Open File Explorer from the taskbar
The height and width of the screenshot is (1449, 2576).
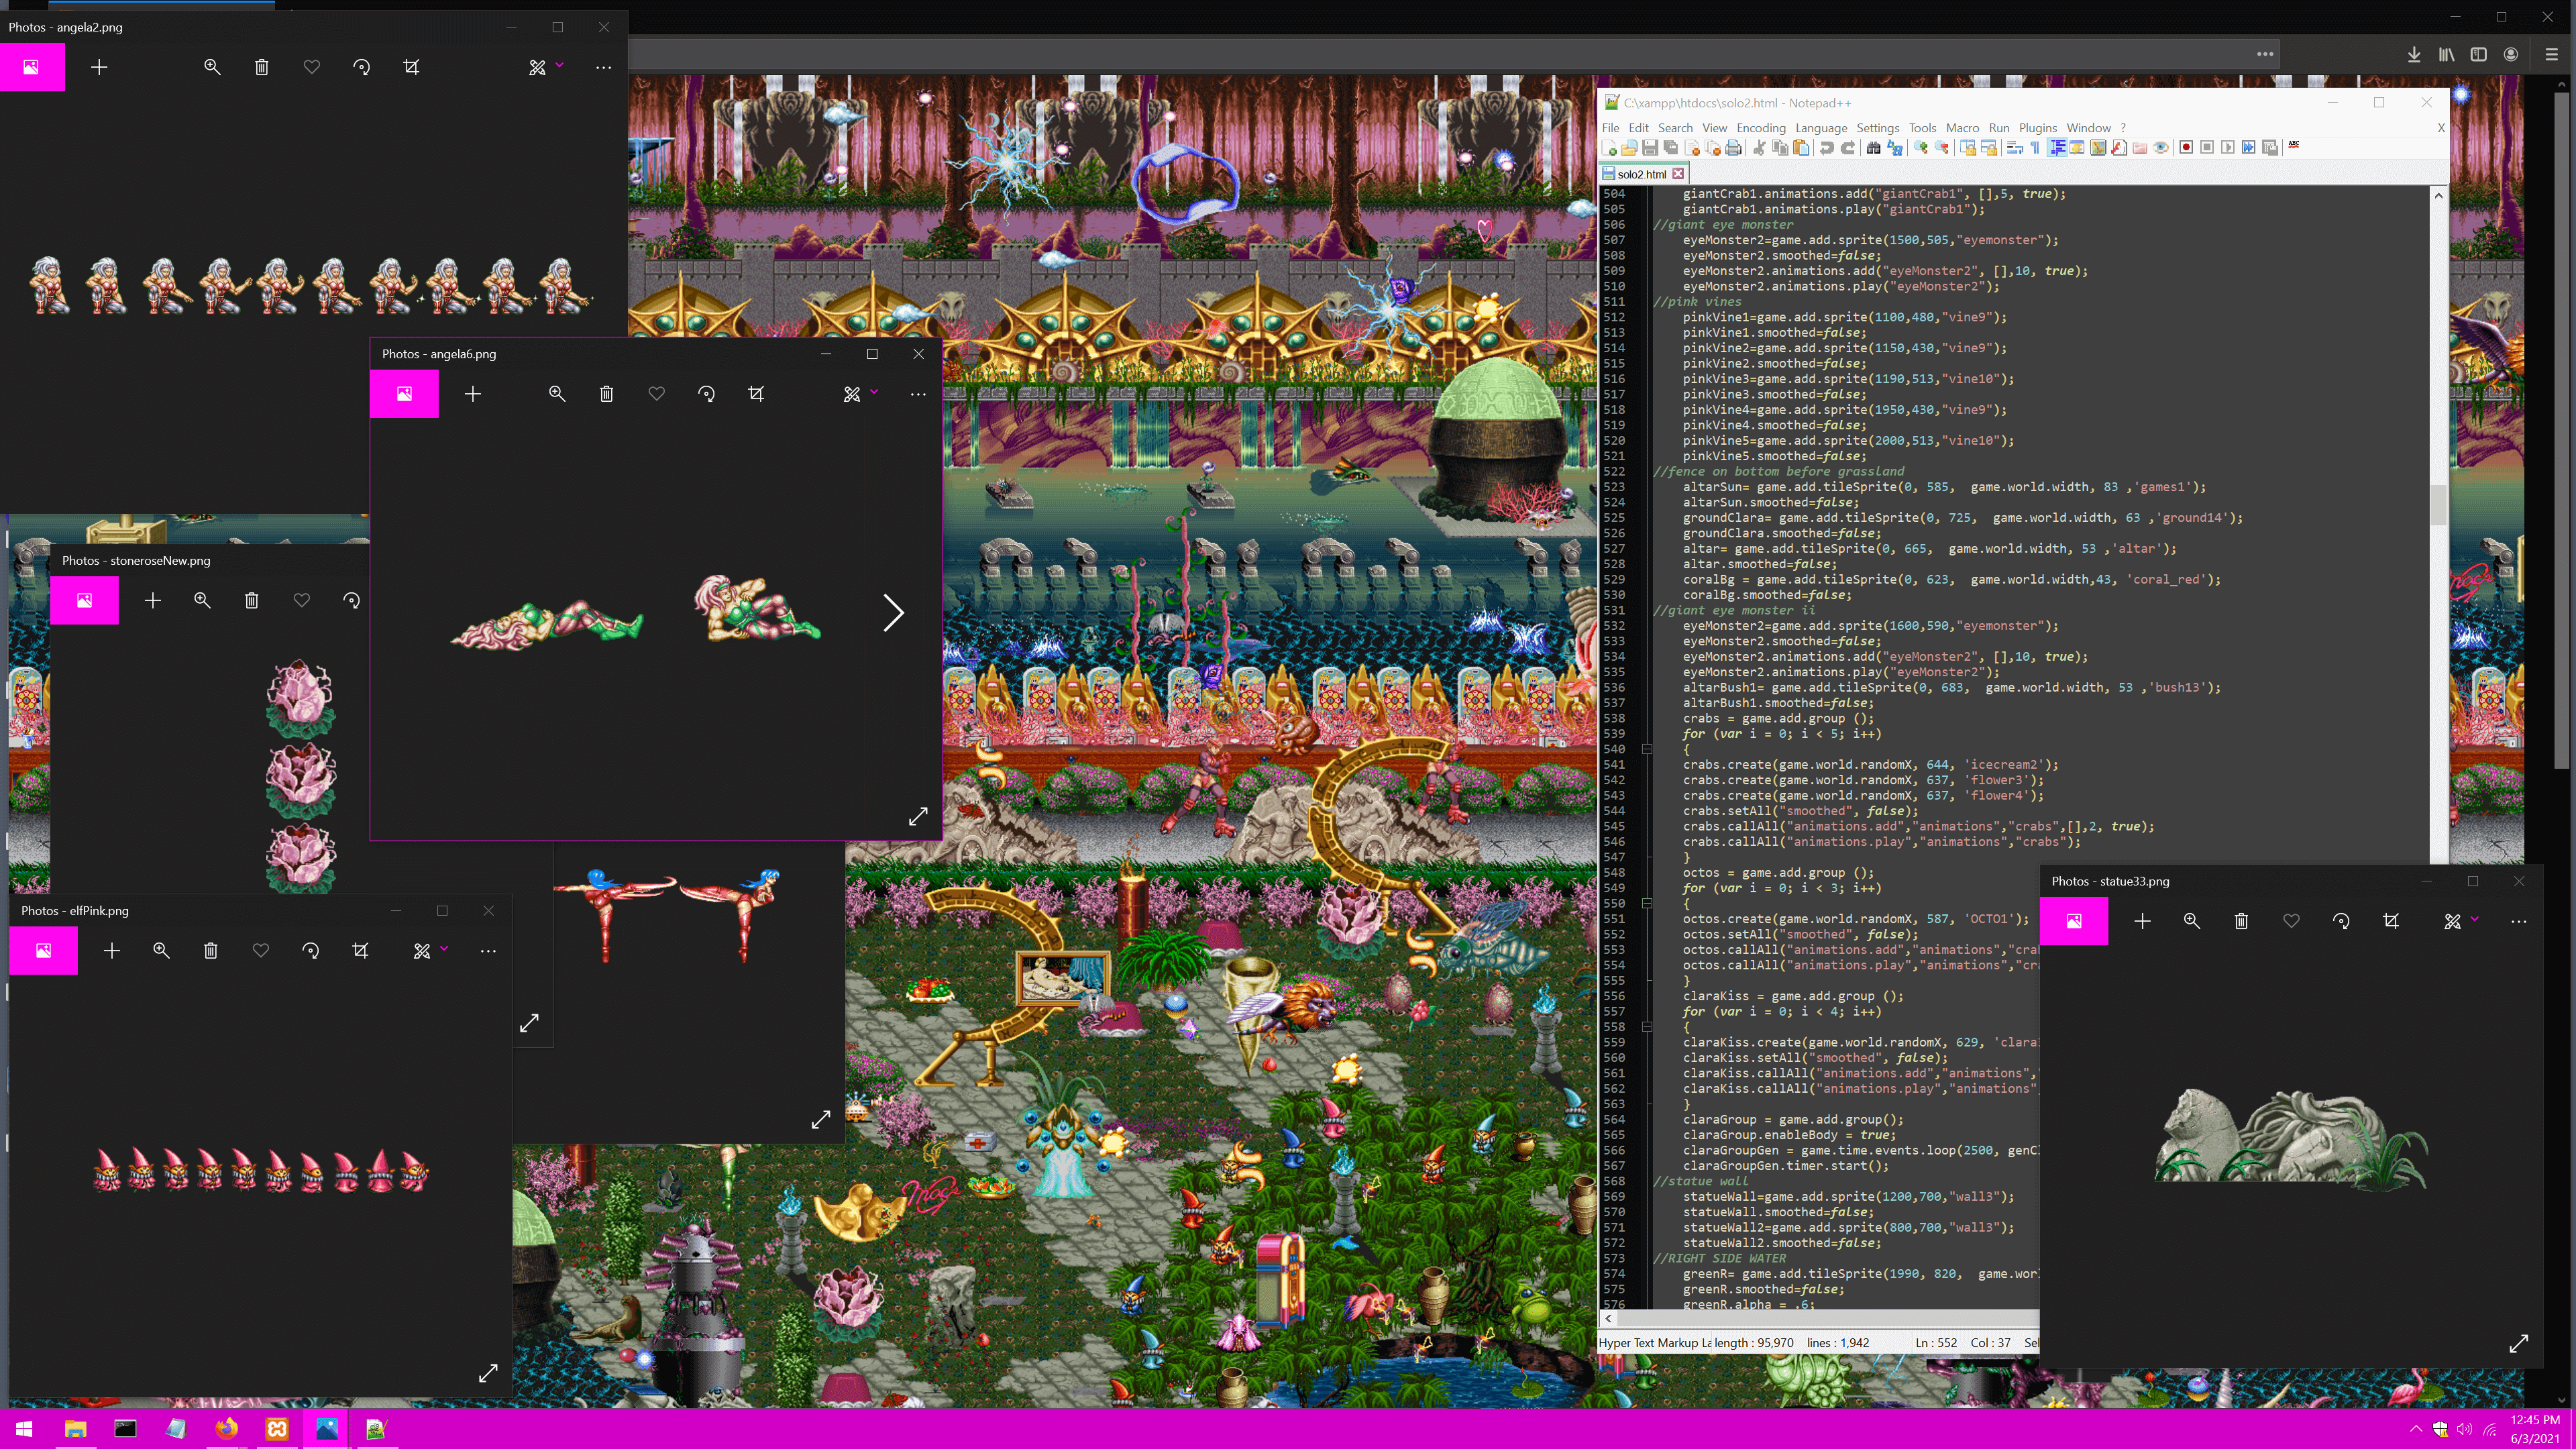pyautogui.click(x=75, y=1429)
